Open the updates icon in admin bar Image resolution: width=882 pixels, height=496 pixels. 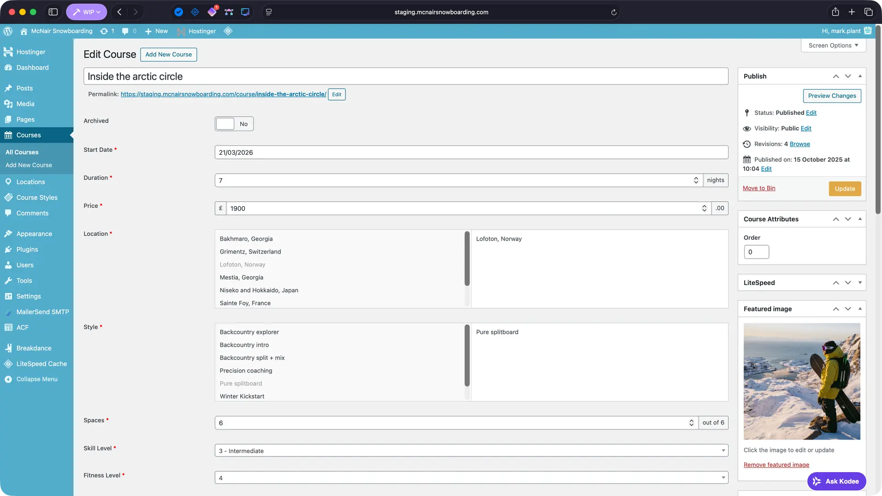point(104,31)
